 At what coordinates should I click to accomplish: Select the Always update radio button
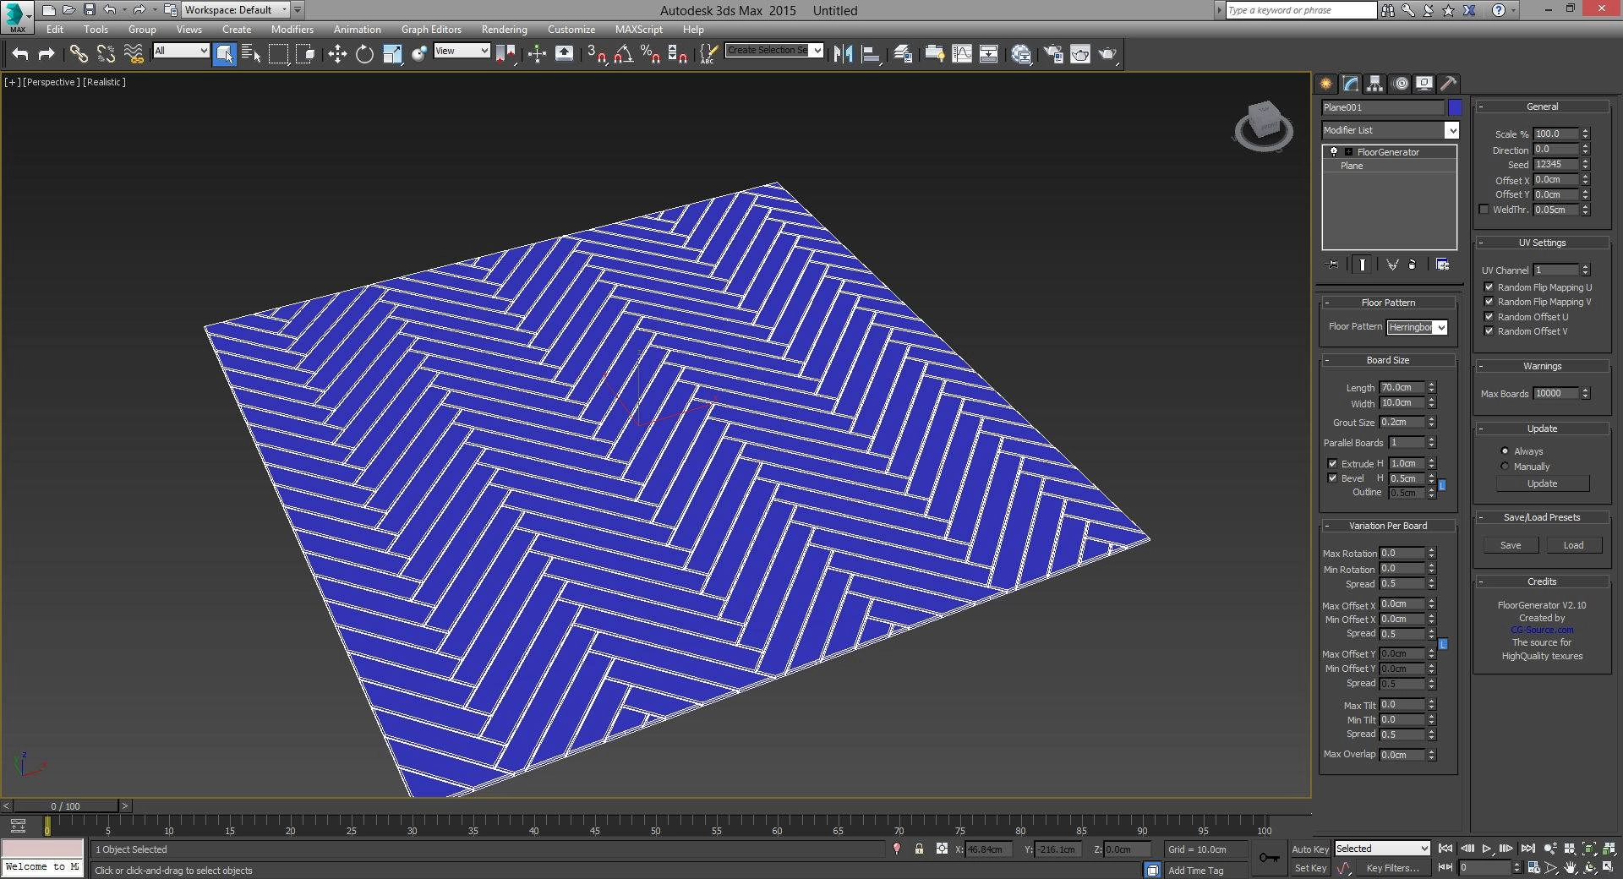(x=1505, y=451)
